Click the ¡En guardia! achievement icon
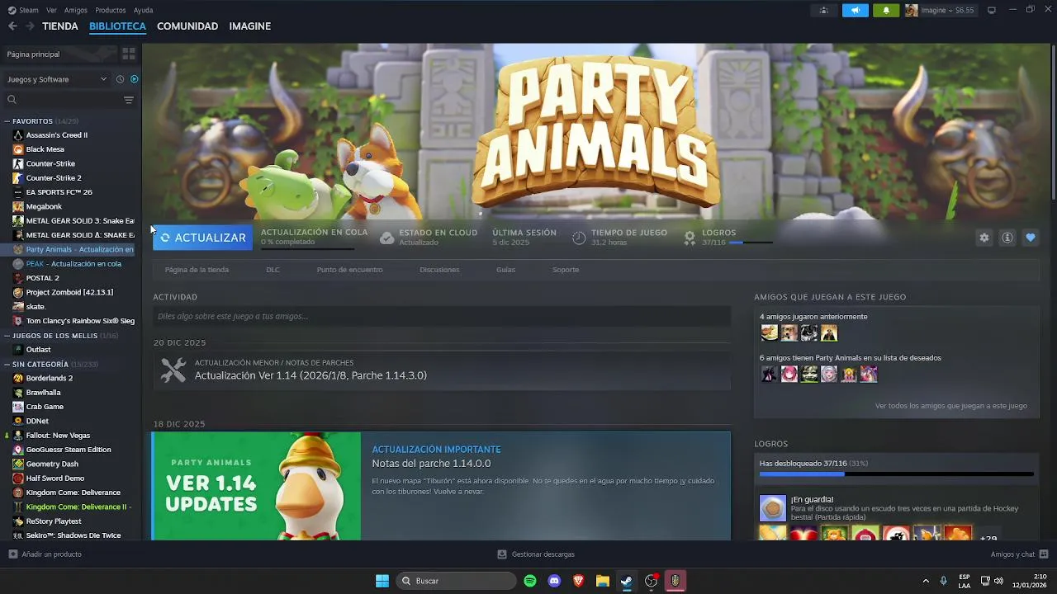 point(773,508)
